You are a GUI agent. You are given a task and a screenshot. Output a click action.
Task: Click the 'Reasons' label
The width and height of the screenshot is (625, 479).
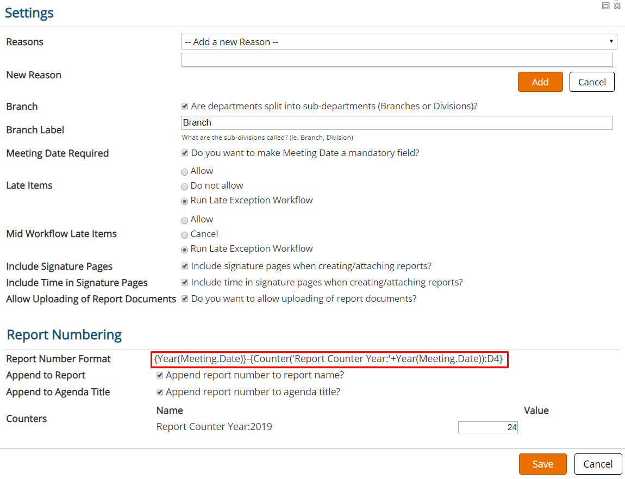point(24,42)
